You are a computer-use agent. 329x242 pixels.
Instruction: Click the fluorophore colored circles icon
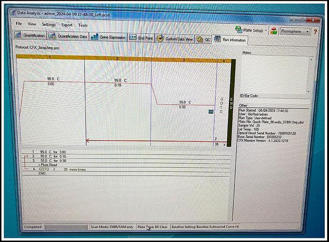[274, 31]
